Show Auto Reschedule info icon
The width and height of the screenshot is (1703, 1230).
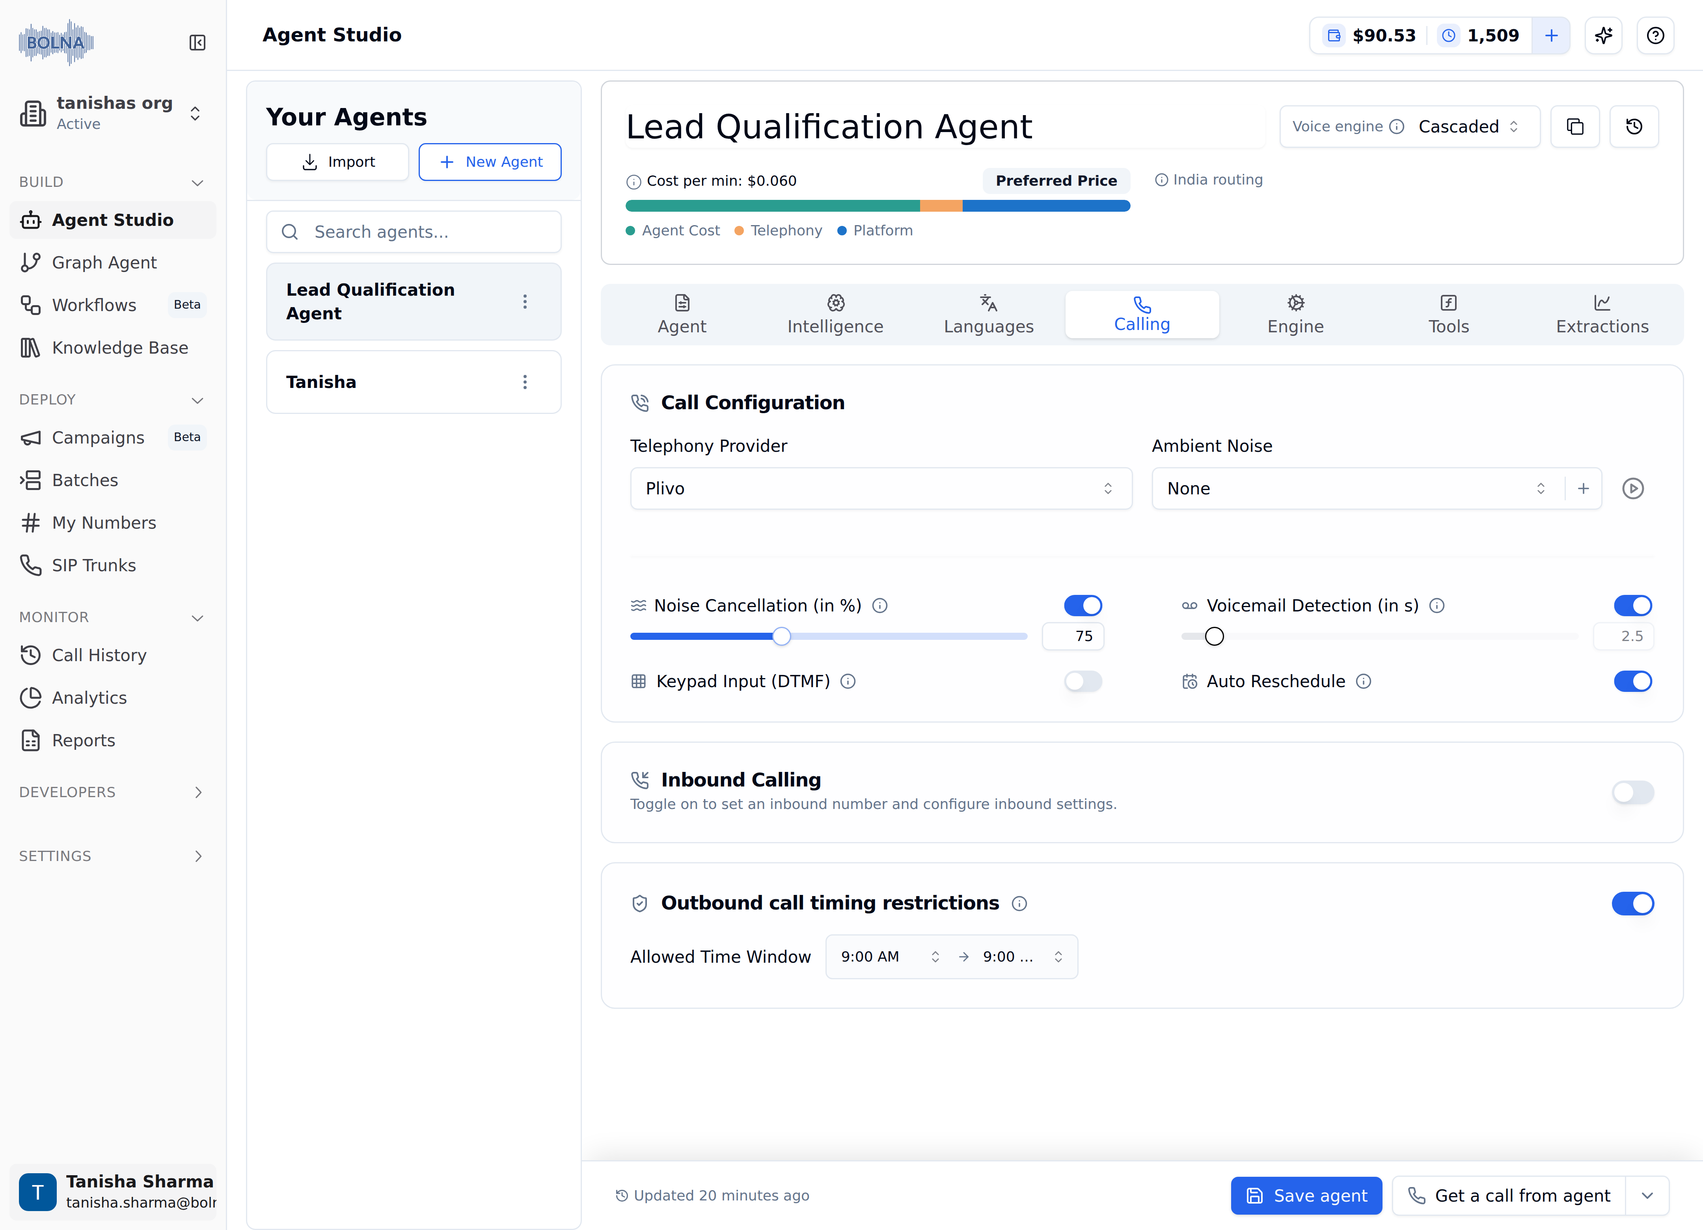pyautogui.click(x=1363, y=682)
